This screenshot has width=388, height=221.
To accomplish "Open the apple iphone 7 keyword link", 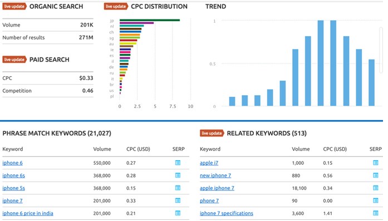I will (x=217, y=188).
